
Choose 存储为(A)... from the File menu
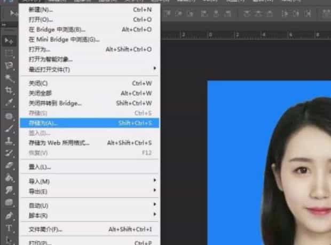(90, 123)
